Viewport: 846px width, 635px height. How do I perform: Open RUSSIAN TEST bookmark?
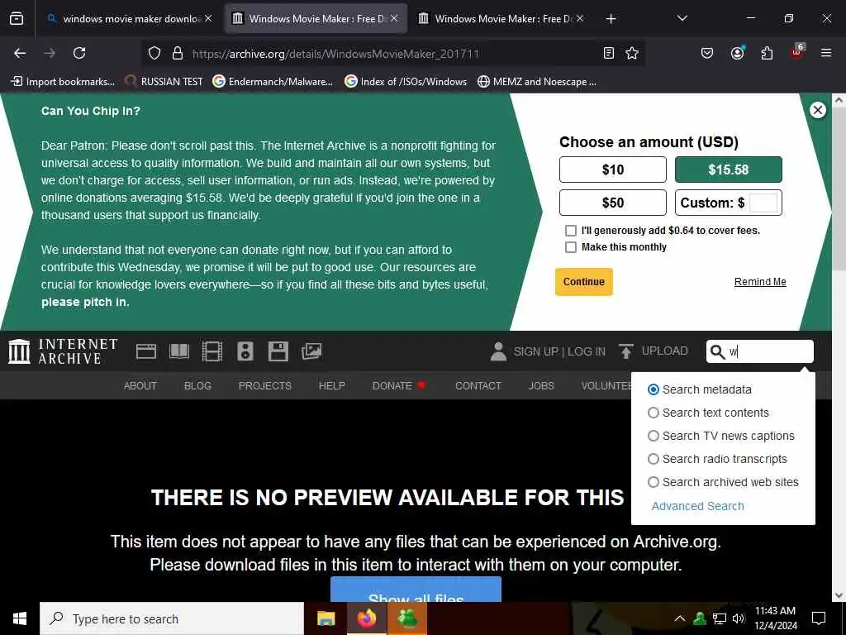[x=164, y=82]
